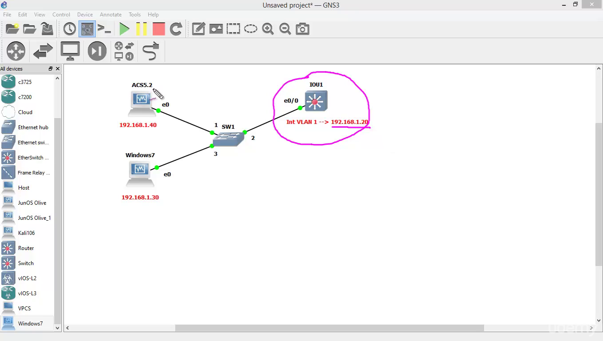
Task: Click the canvas vertical scrollbar thumb
Action: point(599,194)
